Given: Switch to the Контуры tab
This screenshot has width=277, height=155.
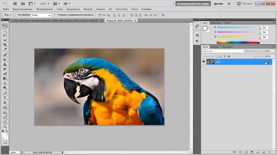Looking at the screenshot, I should pyautogui.click(x=227, y=47).
